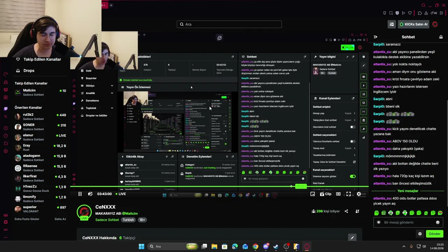
Task: Click the Turkish language tag
Action: 128,220
